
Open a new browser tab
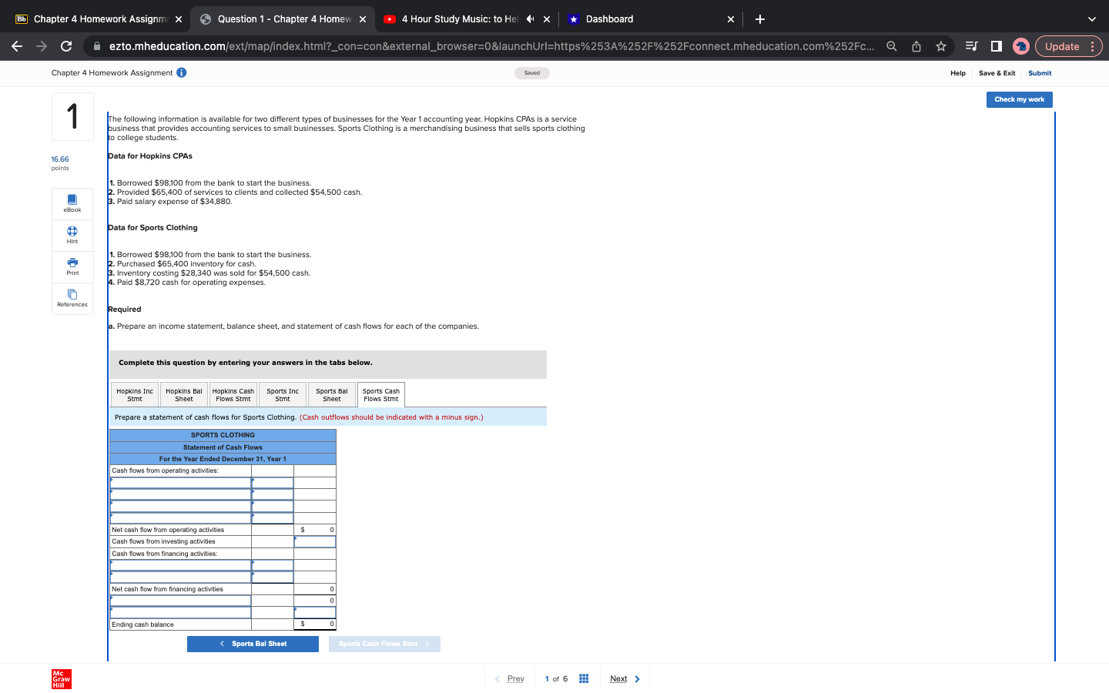760,19
